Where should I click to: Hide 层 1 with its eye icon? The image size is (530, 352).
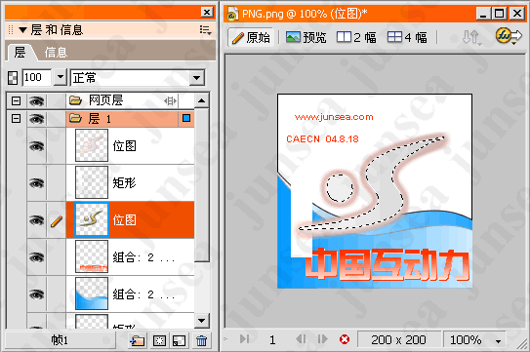(36, 119)
